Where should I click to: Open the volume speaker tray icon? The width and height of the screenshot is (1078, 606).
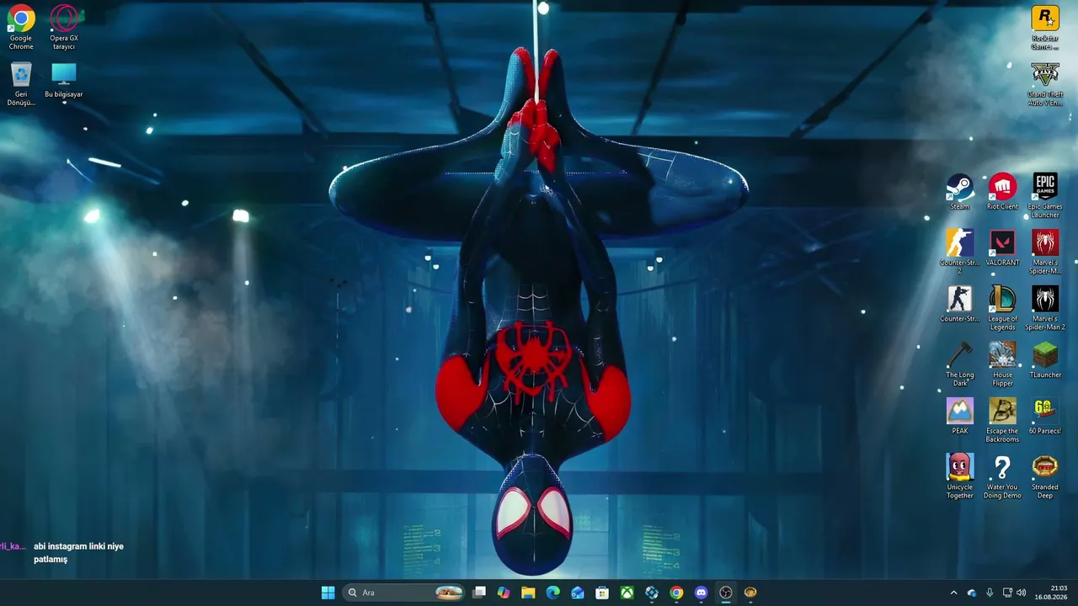pos(1022,593)
